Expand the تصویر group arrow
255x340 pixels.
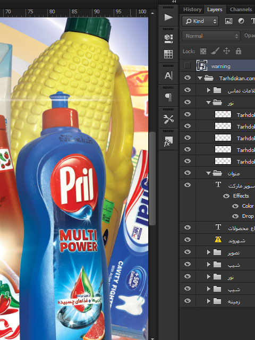[209, 252]
